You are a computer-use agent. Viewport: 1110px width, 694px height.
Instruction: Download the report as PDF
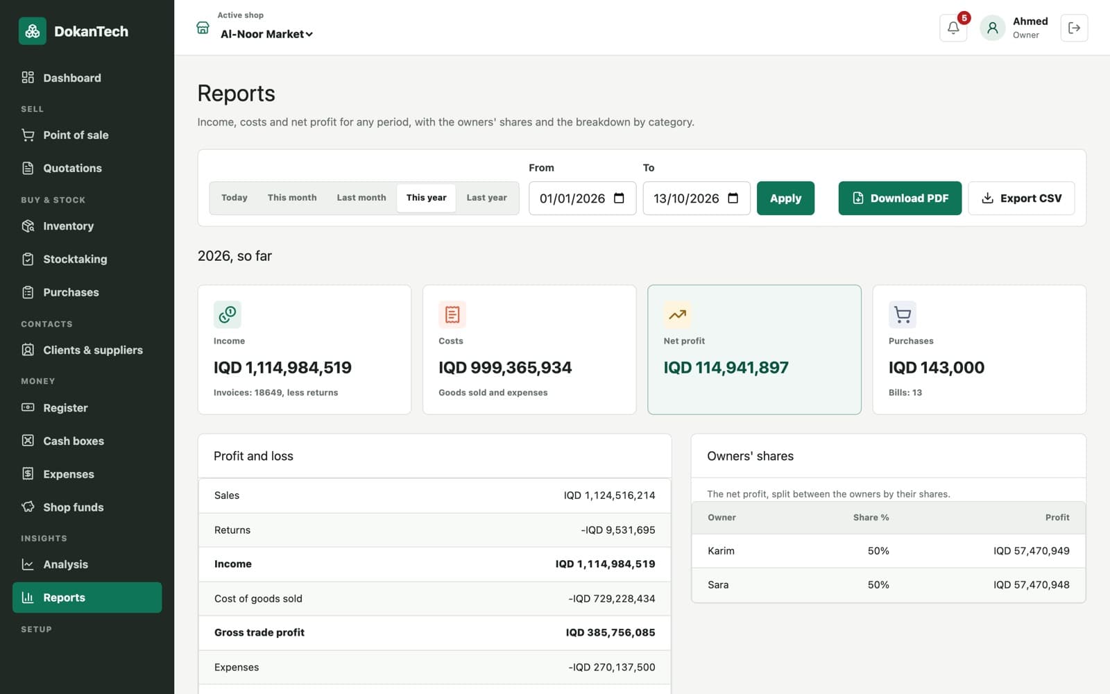click(900, 198)
